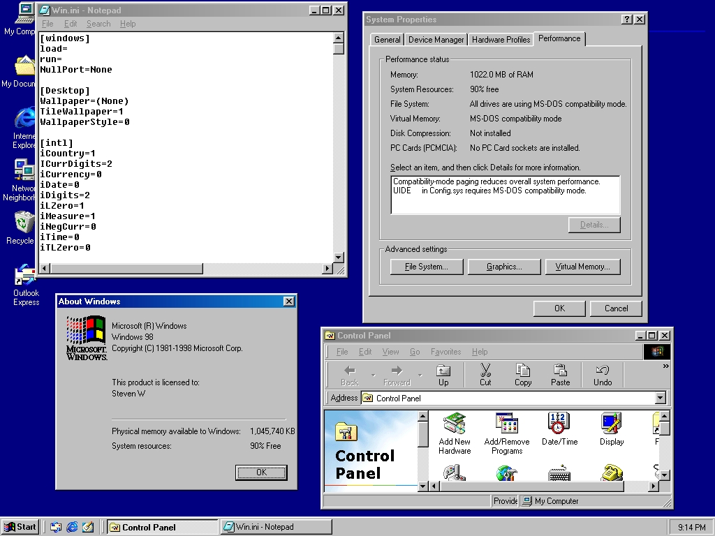Close the About Windows dialog
This screenshot has width=715, height=536.
289,301
